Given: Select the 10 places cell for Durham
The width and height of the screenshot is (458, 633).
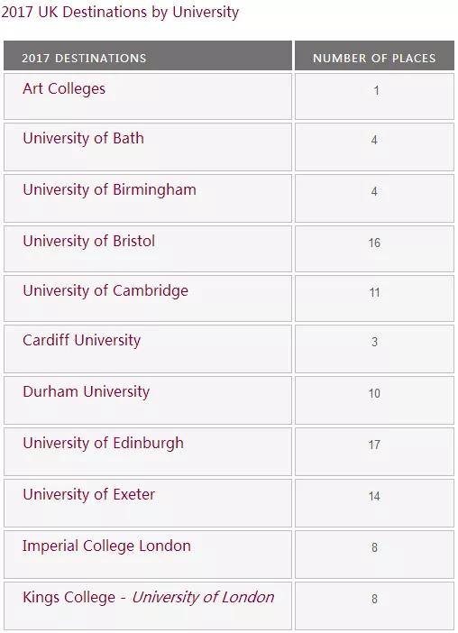Looking at the screenshot, I should click(x=374, y=400).
